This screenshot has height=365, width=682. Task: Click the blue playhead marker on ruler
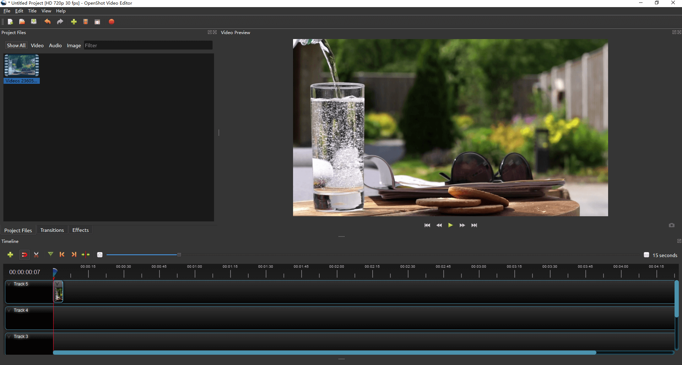[55, 272]
